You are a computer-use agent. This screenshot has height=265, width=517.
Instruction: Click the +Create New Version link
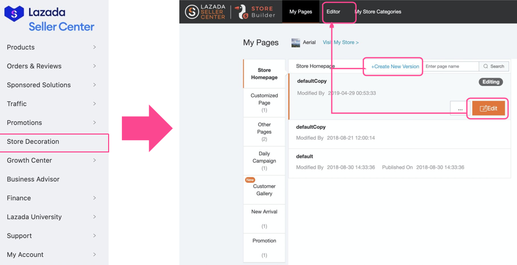[395, 67]
